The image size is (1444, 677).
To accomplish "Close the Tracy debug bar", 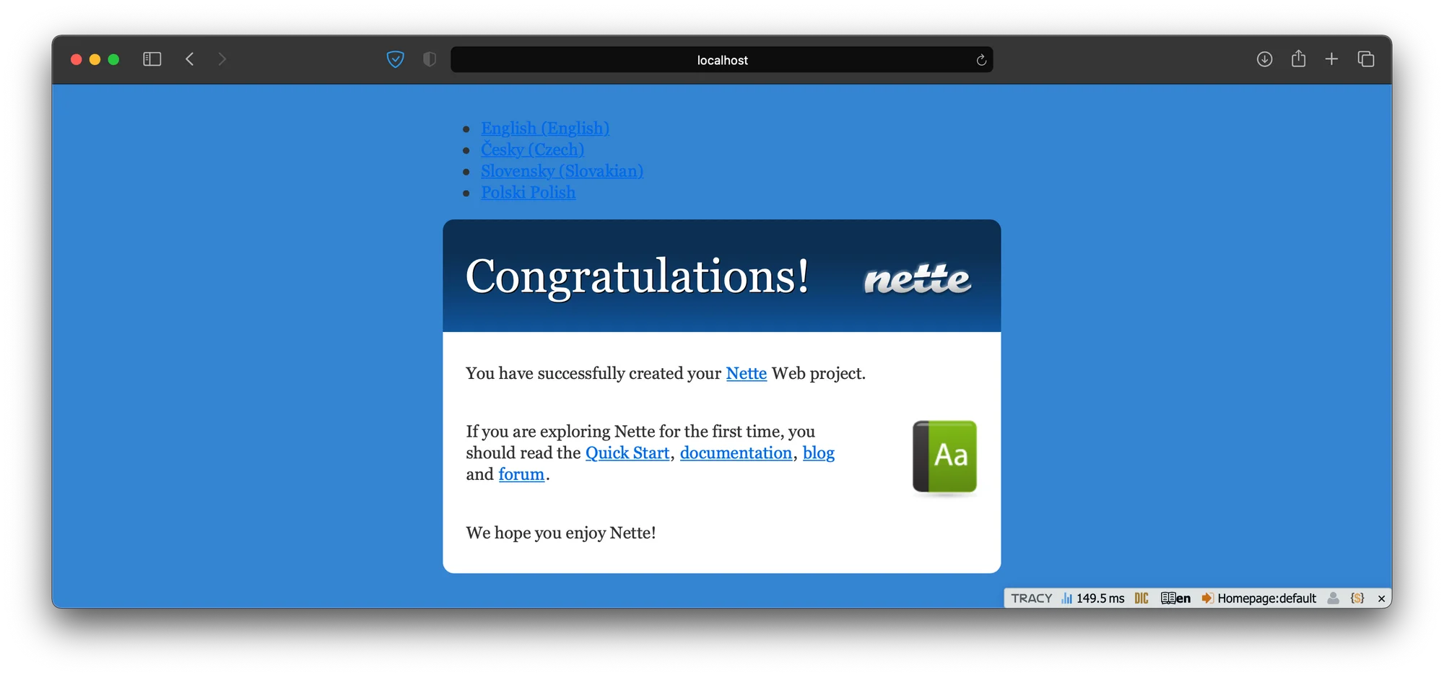I will pyautogui.click(x=1381, y=599).
